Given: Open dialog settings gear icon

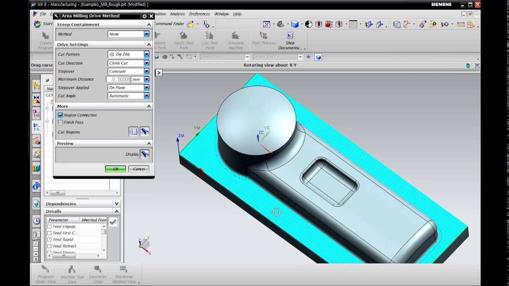Looking at the screenshot, I should 144,16.
